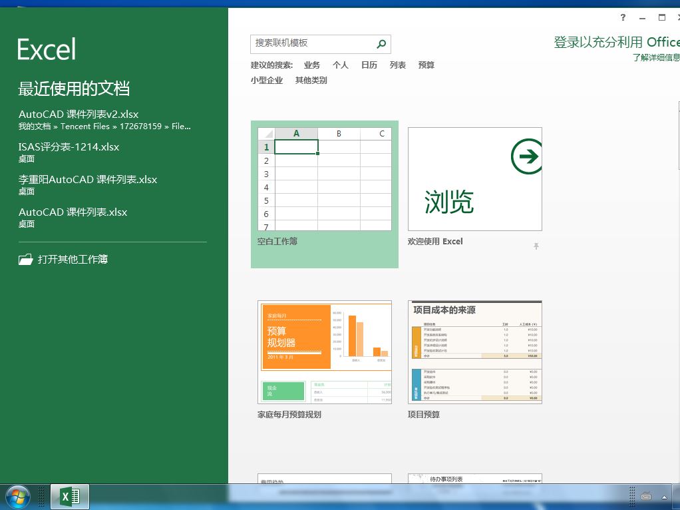680x510 pixels.
Task: Select the 小型企业 suggested search
Action: coord(267,81)
